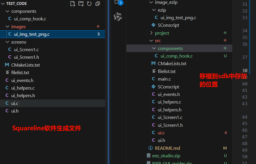Click the Python icon beside lower SConscript
The width and height of the screenshot is (256, 164).
[x=153, y=87]
